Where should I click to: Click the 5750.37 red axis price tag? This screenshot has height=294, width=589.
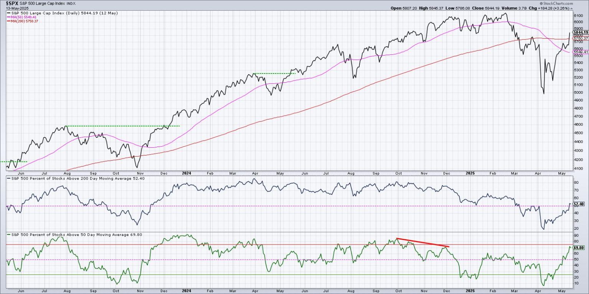point(581,39)
